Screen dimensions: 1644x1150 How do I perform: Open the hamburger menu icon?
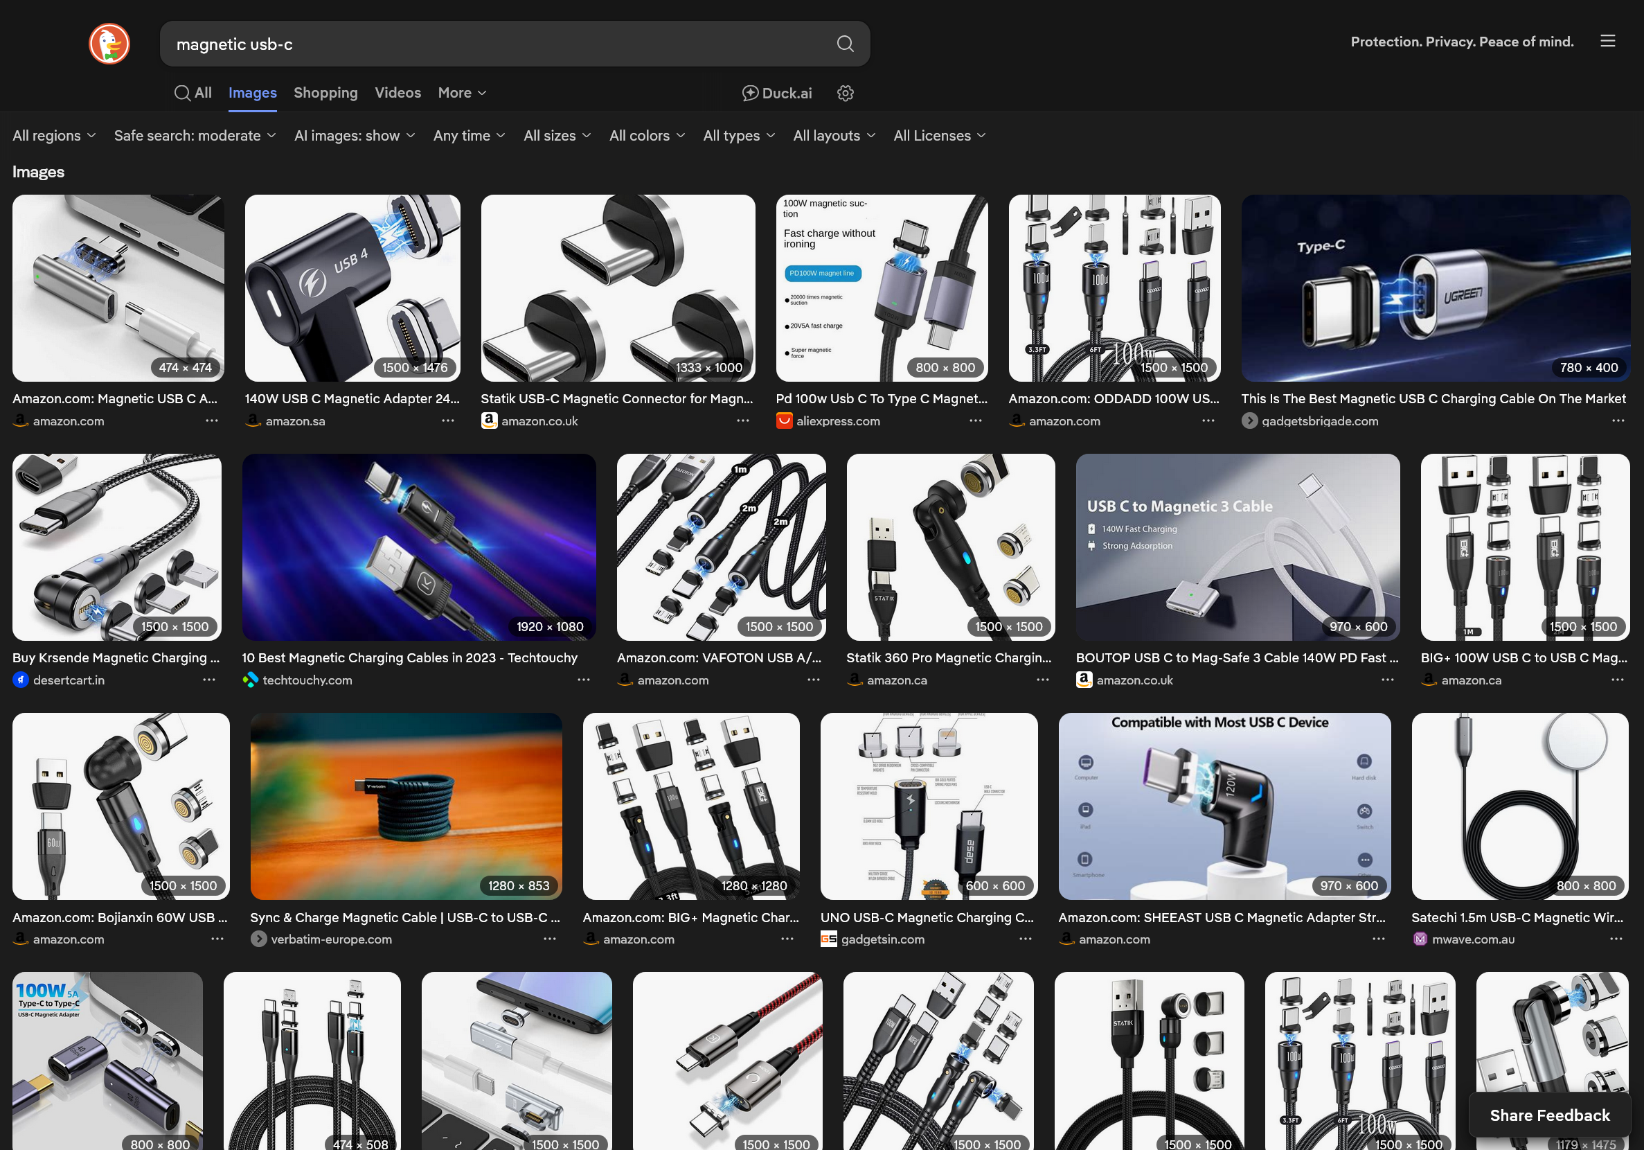1607,42
